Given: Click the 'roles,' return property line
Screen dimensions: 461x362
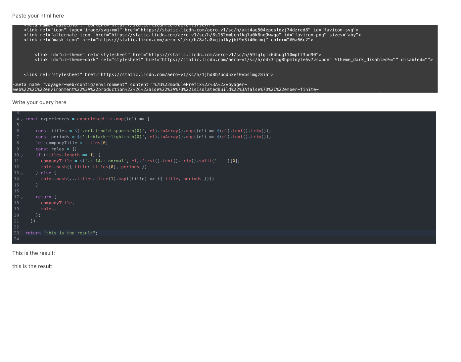Looking at the screenshot, I should (x=49, y=209).
